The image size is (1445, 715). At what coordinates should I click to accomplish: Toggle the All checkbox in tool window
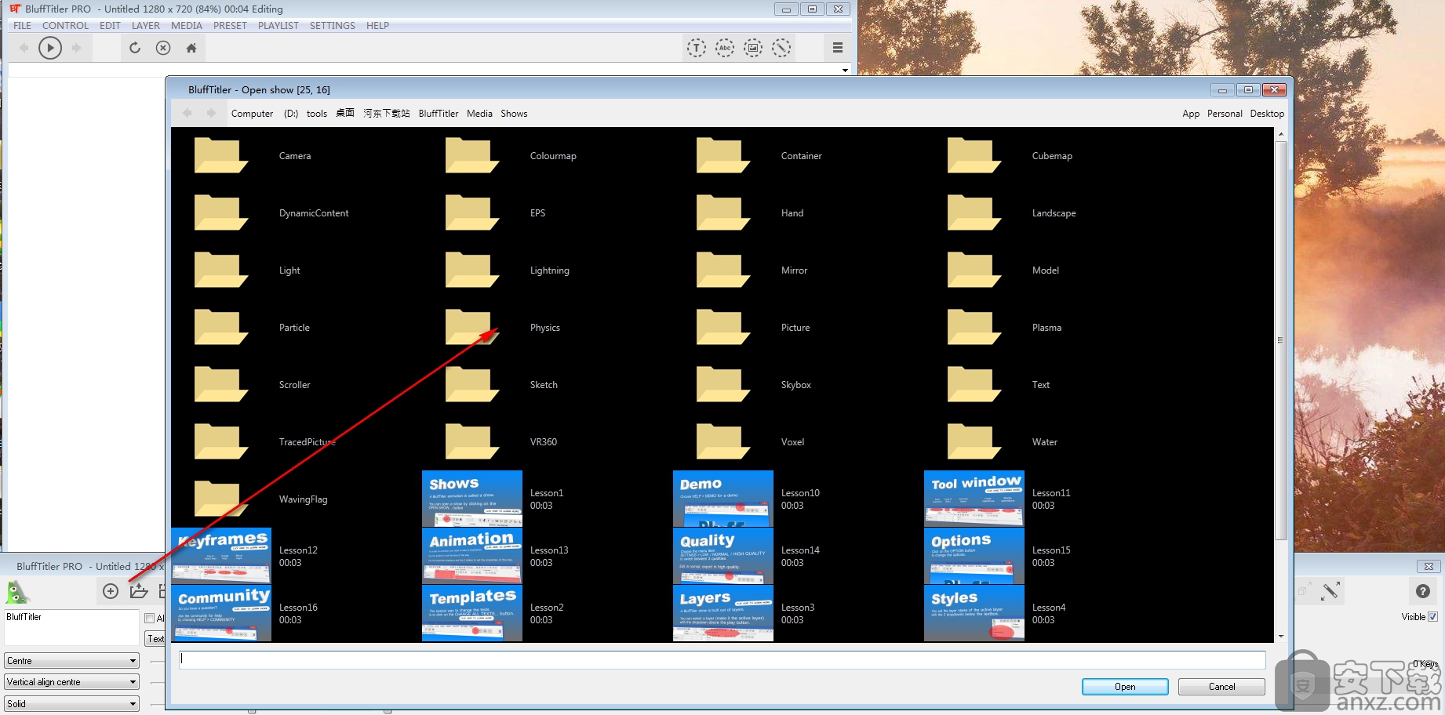point(150,619)
